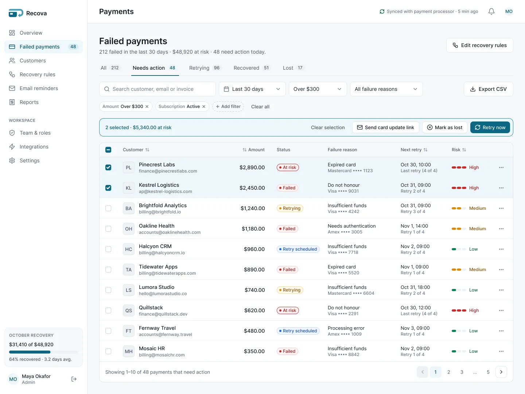Image resolution: width=525 pixels, height=394 pixels.
Task: Toggle the select-all header checkbox
Action: point(108,150)
